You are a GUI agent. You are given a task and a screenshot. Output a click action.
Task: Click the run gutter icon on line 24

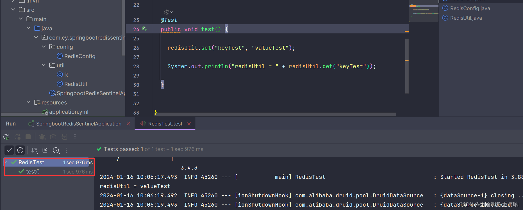point(144,29)
